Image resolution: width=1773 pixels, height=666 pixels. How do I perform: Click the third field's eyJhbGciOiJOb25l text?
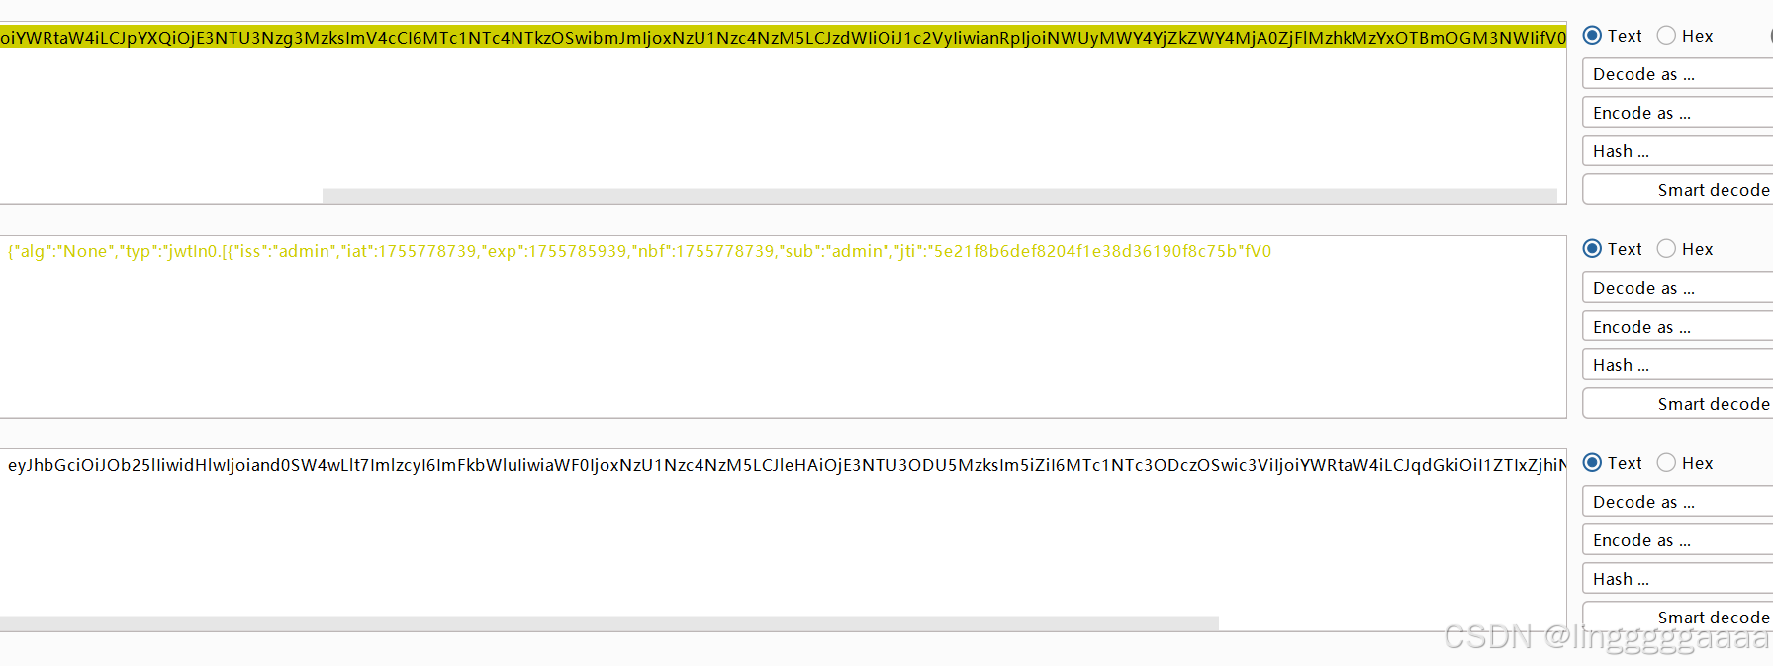coord(787,465)
